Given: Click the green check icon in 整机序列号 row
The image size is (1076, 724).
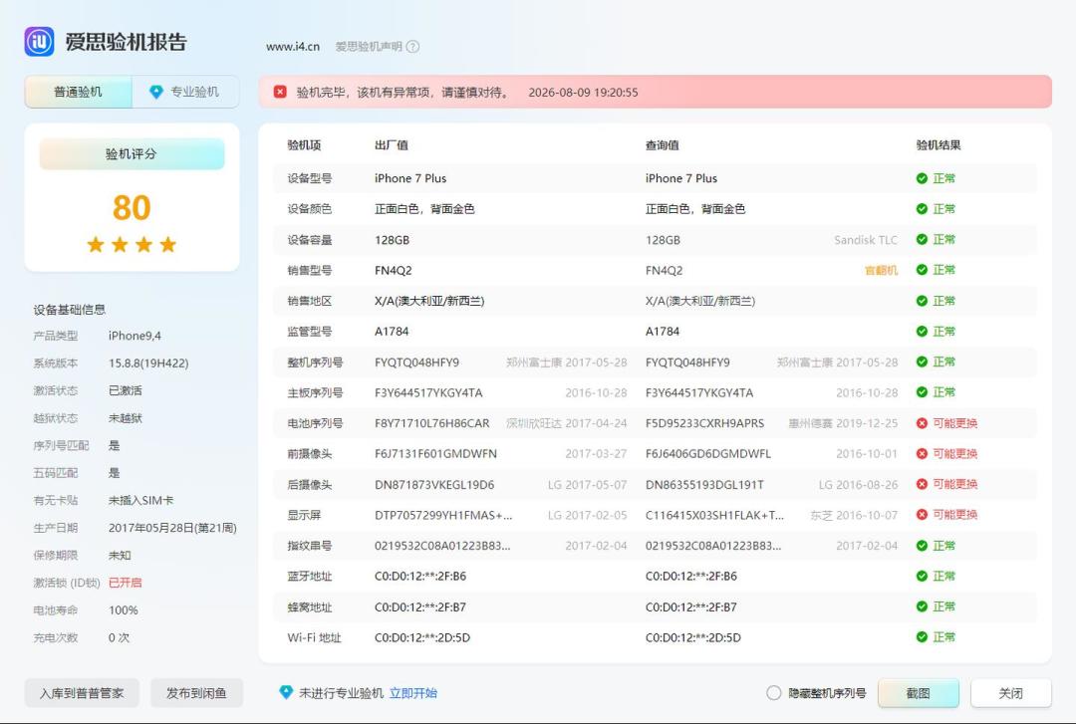Looking at the screenshot, I should click(x=922, y=362).
